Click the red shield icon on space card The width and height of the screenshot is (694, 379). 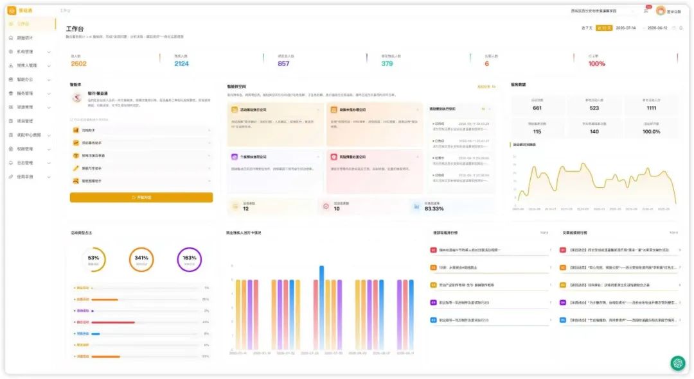334,157
